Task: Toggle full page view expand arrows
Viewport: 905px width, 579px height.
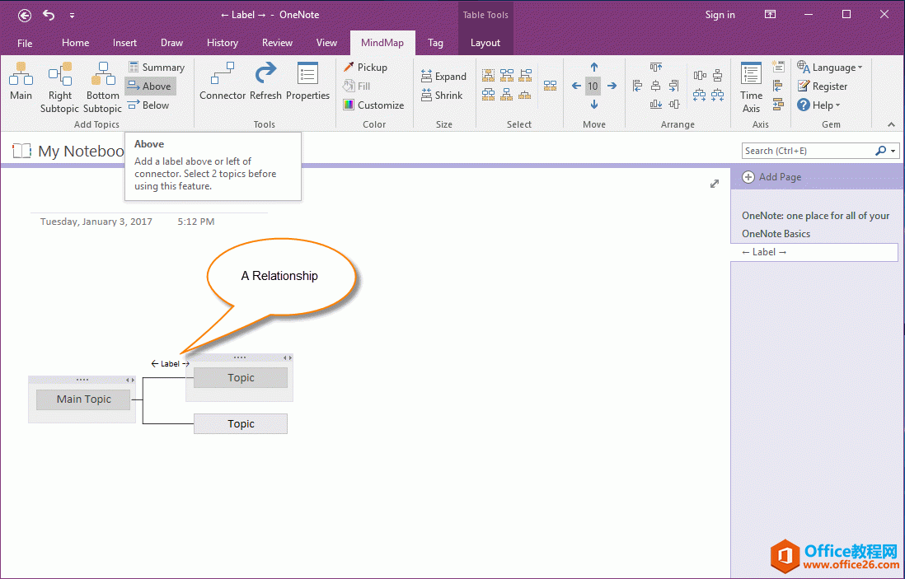Action: tap(715, 184)
